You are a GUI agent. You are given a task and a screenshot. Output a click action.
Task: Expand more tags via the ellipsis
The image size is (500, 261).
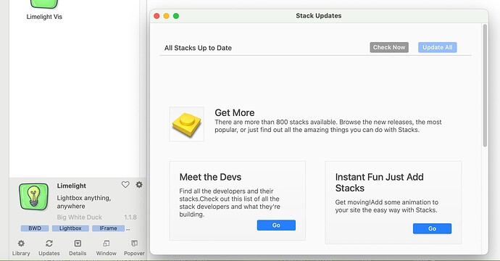pyautogui.click(x=128, y=229)
